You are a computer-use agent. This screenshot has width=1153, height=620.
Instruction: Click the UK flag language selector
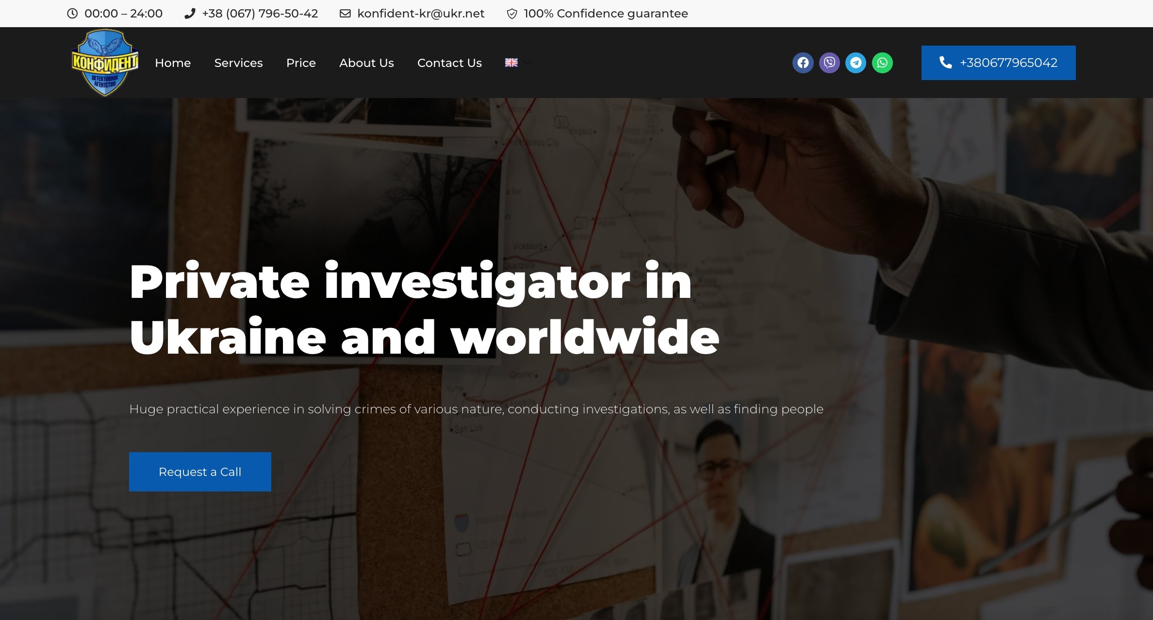click(x=511, y=63)
